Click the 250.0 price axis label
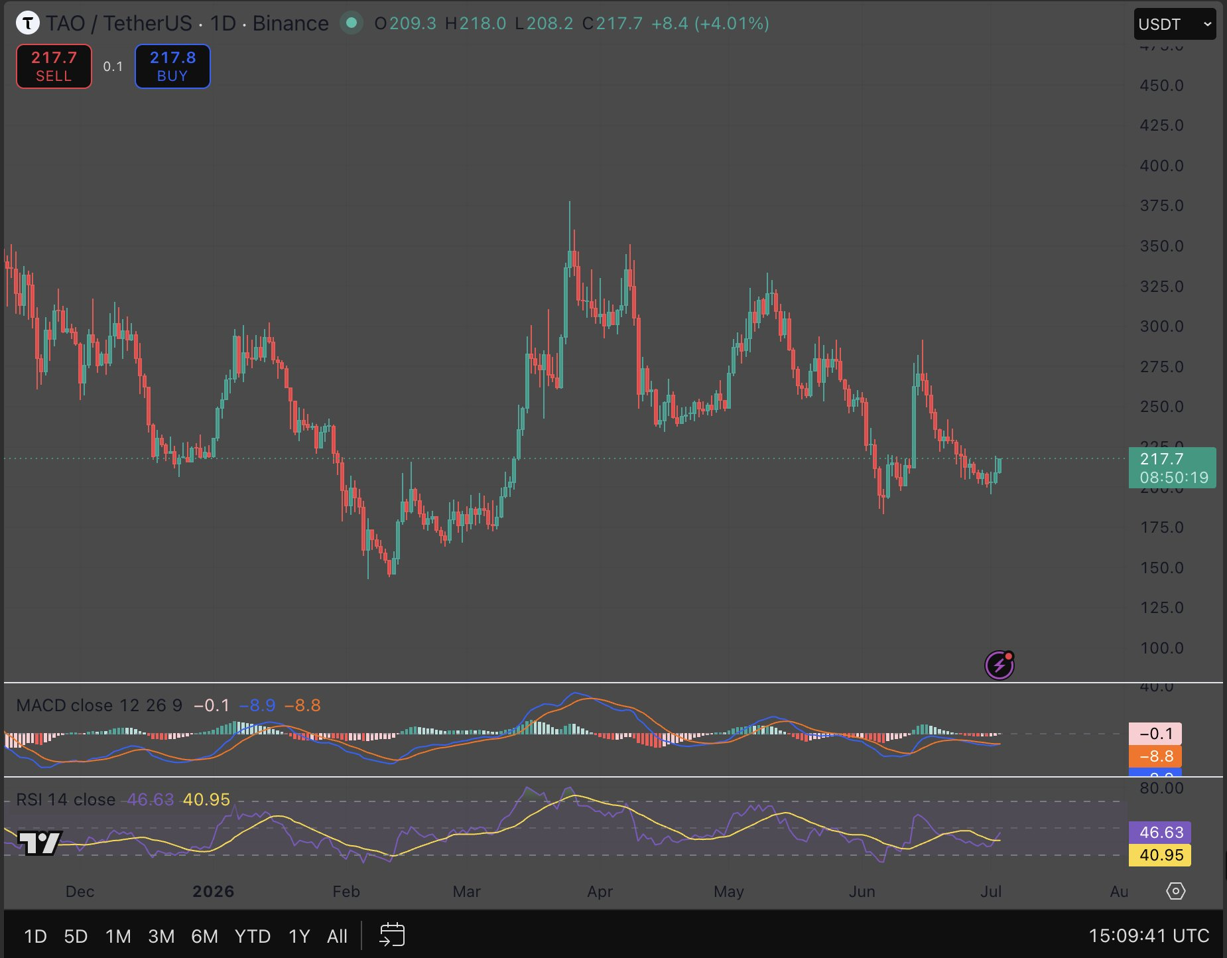Viewport: 1227px width, 958px height. [1161, 407]
